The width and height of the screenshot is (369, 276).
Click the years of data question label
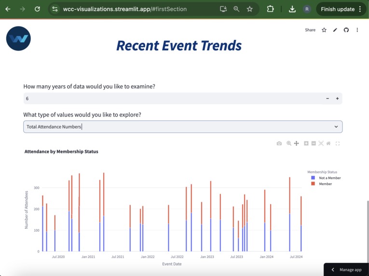tap(89, 87)
